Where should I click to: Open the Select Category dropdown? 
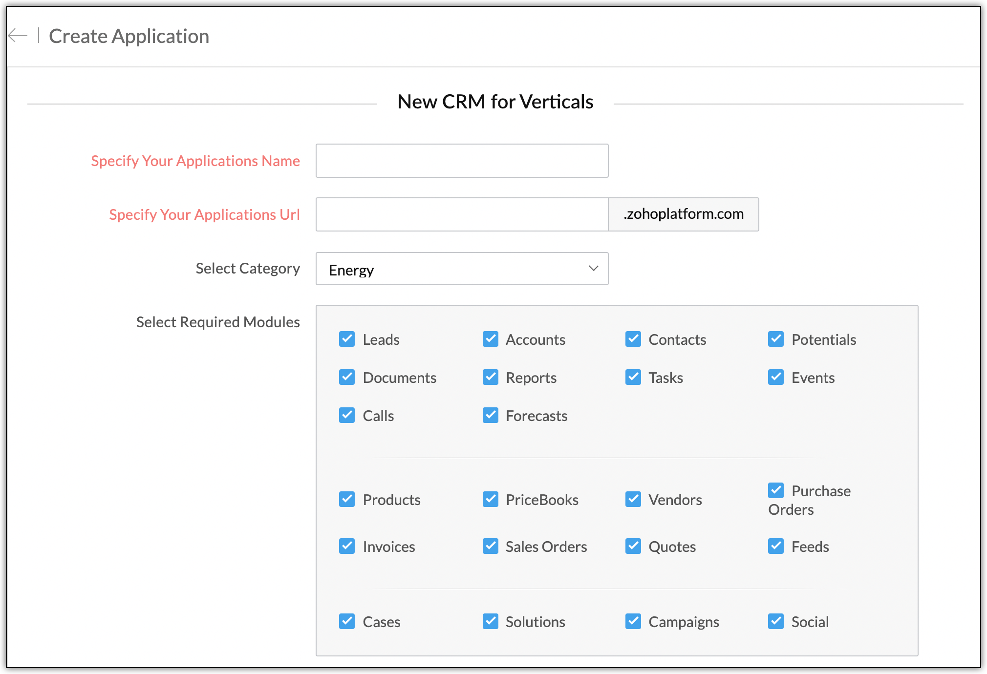coord(462,269)
